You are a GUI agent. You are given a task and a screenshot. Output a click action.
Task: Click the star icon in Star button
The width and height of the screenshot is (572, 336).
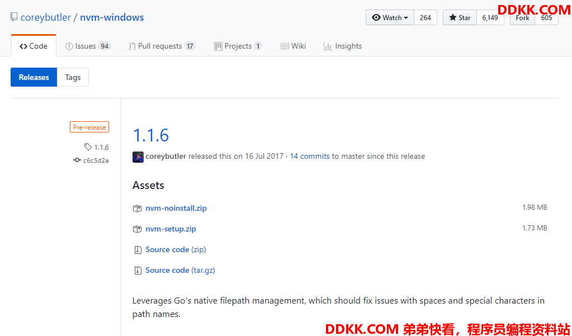click(453, 17)
